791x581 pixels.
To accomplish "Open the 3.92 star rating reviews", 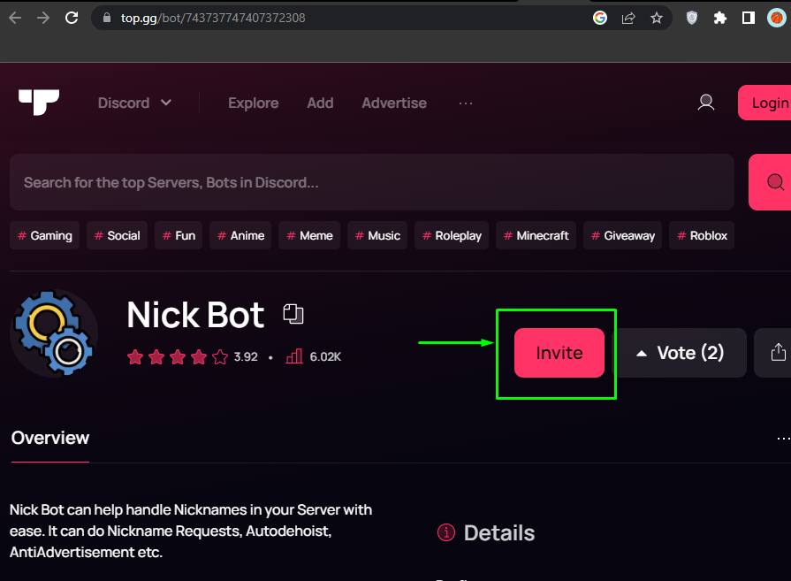I will pos(192,357).
